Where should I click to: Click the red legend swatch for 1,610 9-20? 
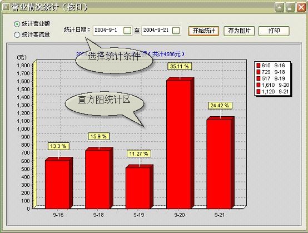point(259,85)
